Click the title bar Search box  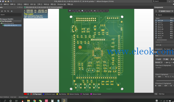[x=160, y=1]
